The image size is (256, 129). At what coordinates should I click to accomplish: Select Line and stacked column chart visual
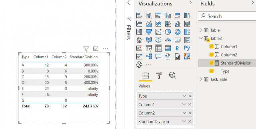[168, 24]
